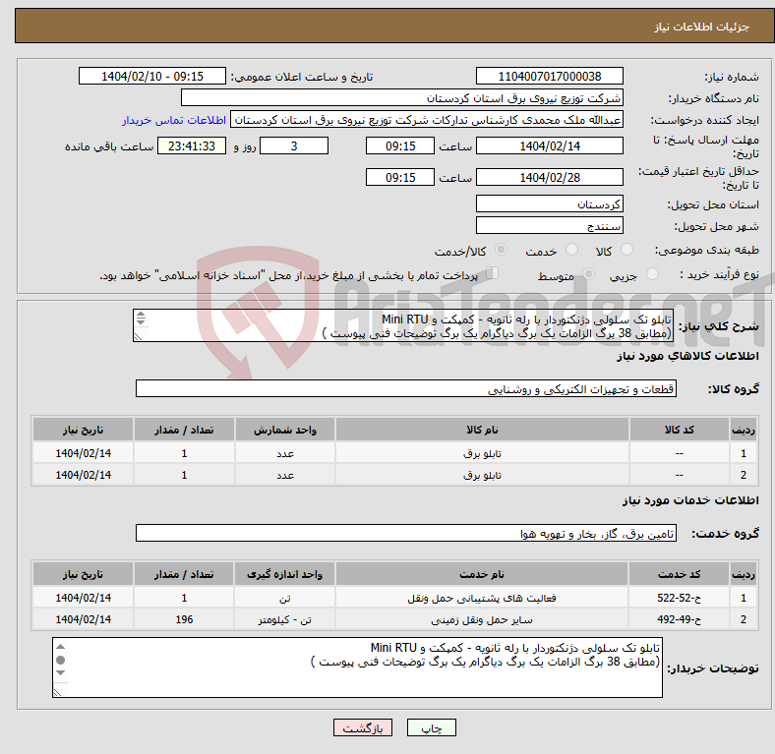Click the شرح کلی نیاز description textarea

[403, 325]
